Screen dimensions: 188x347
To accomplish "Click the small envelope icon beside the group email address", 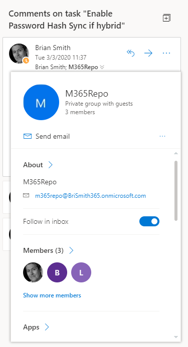I will coord(26,195).
